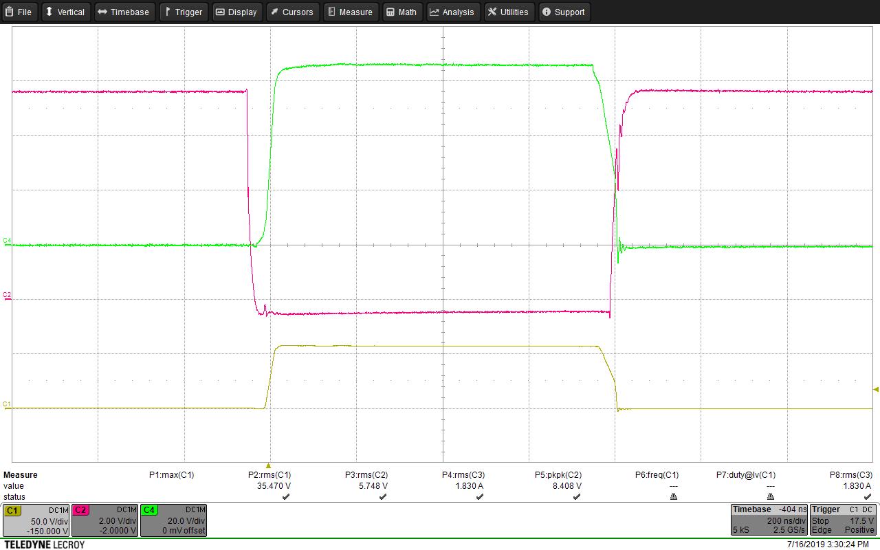Click the P2 status checkmark
Screen dimensions: 880x550
pyautogui.click(x=286, y=496)
